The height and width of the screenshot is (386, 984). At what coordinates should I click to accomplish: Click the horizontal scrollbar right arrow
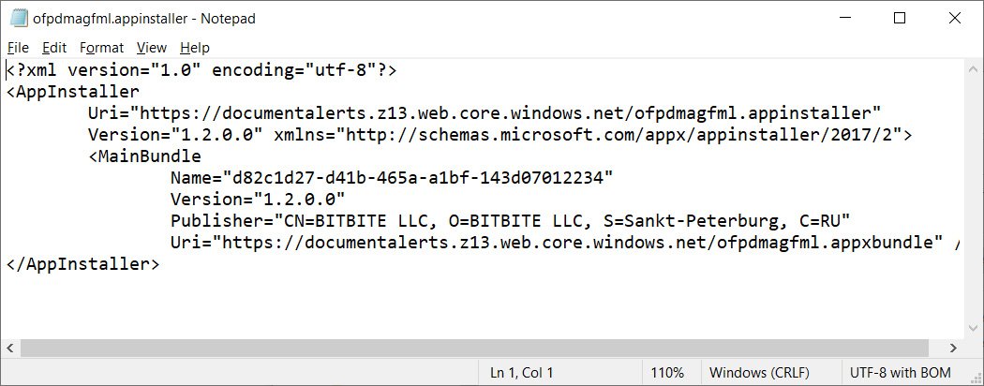coord(954,348)
